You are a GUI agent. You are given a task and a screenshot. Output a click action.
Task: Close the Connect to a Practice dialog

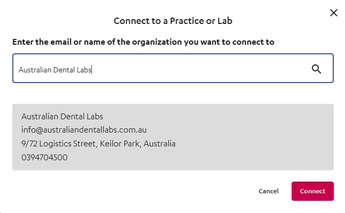click(x=334, y=13)
